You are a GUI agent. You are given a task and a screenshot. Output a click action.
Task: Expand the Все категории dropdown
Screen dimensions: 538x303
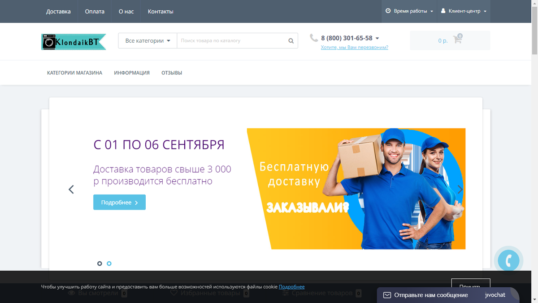pos(148,40)
